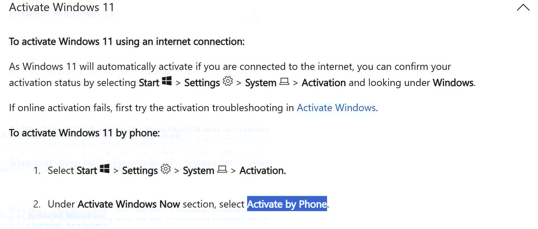Click bold "Start" in the intro paragraph

coord(149,83)
